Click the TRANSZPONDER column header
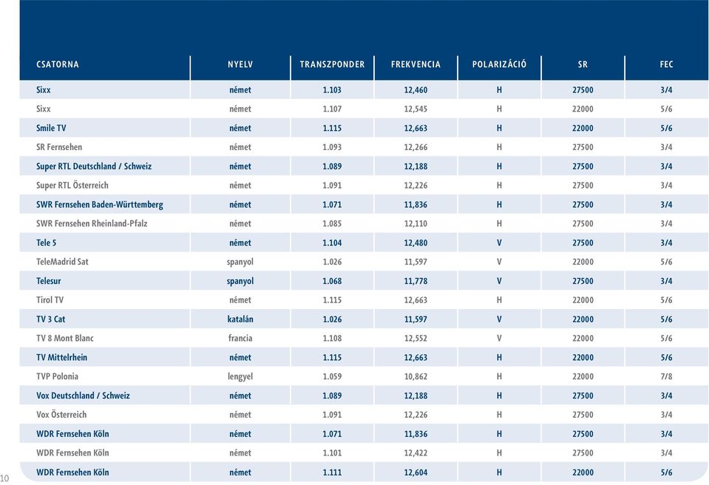 coord(333,64)
